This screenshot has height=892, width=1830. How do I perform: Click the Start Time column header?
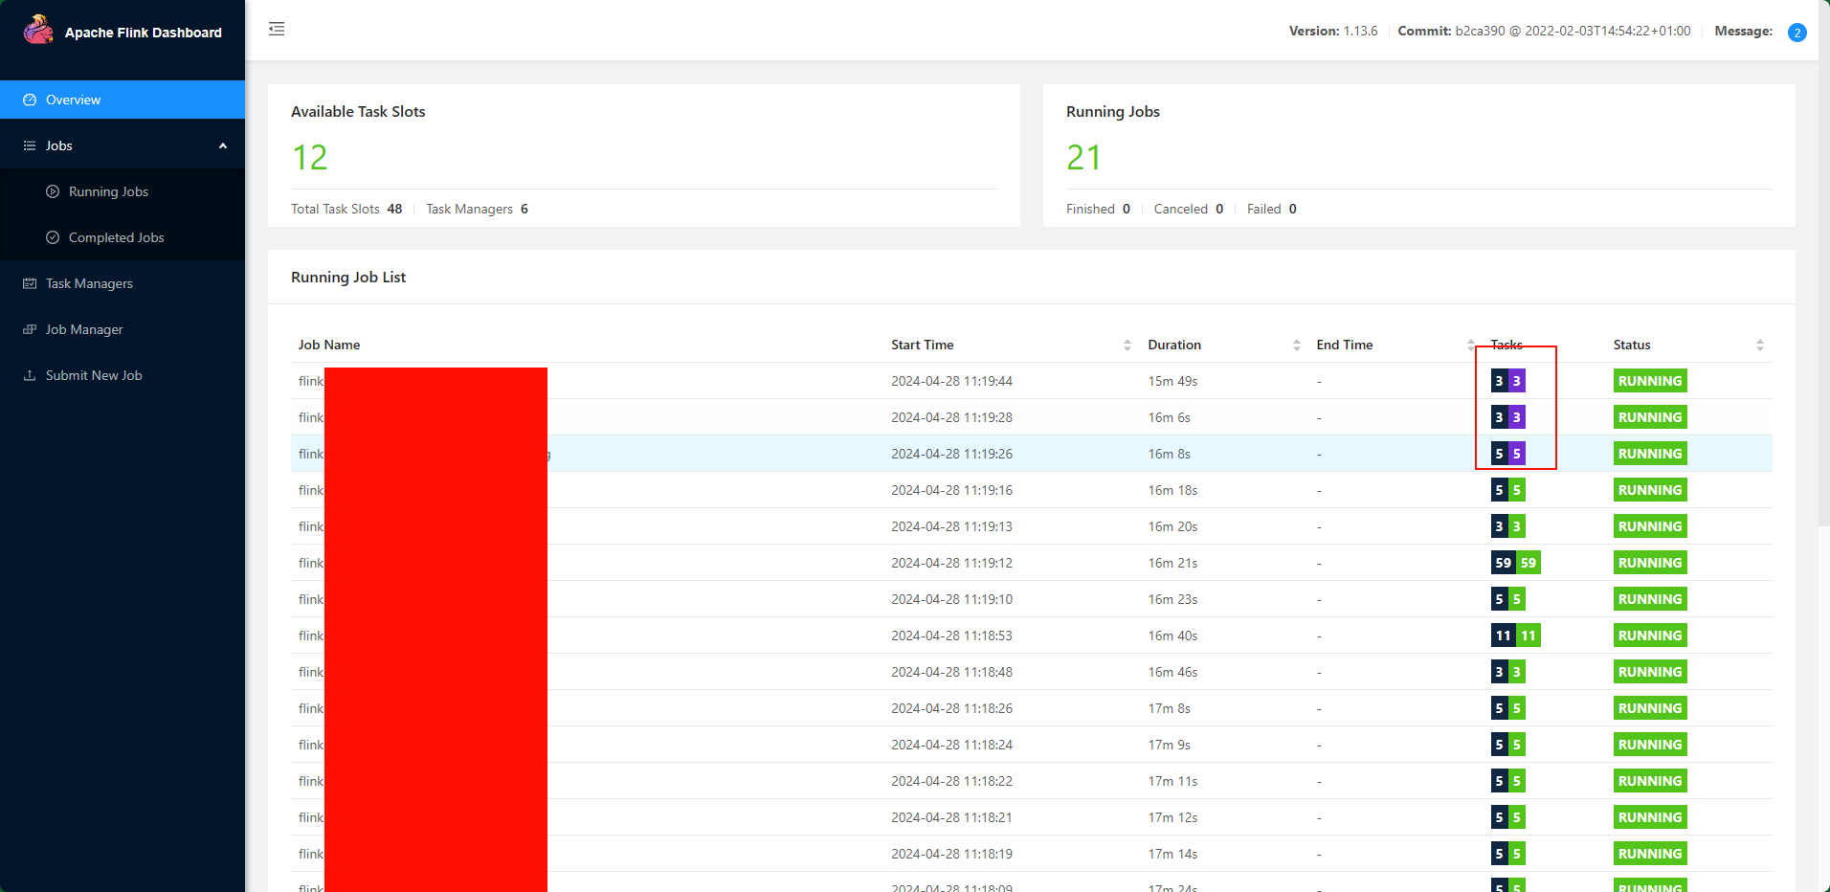[x=923, y=345]
